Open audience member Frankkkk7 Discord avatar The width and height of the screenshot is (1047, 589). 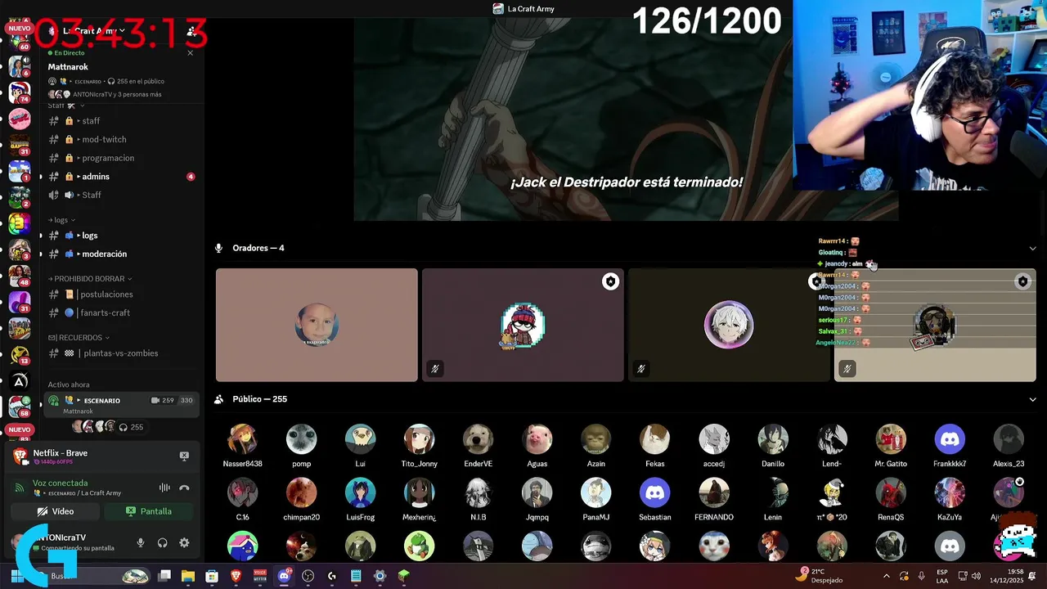click(950, 439)
